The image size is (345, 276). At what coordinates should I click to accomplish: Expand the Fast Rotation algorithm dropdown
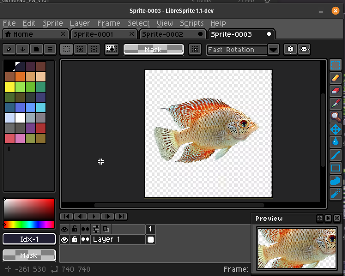point(273,50)
